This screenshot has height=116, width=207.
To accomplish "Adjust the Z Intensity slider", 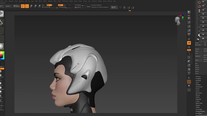I will [66, 7].
